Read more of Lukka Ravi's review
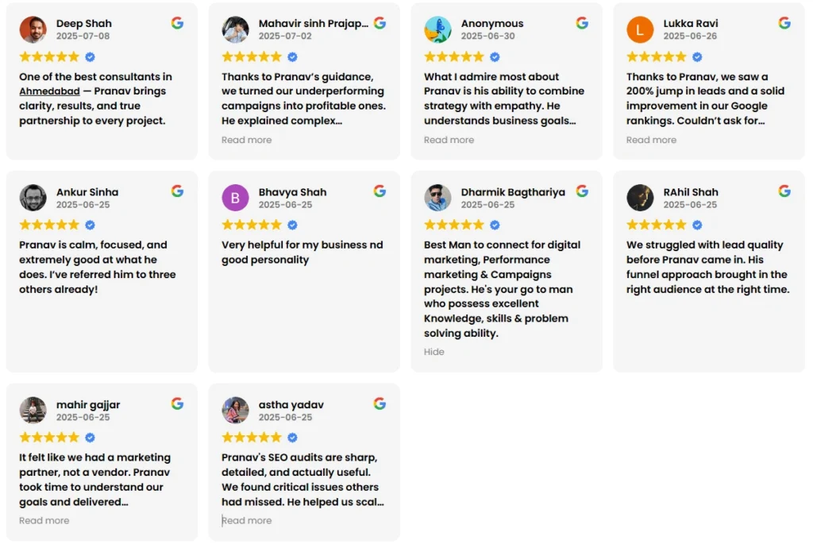The image size is (813, 548). pyautogui.click(x=651, y=140)
